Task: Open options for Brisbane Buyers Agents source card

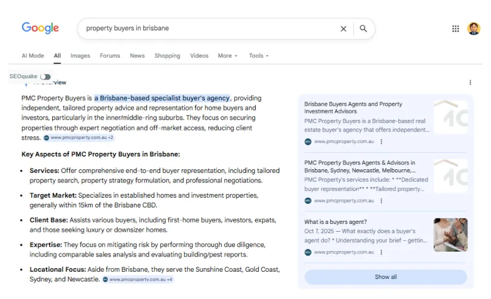Action: [381, 142]
